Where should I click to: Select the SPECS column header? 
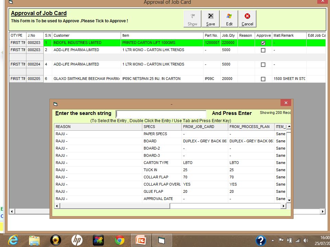coord(162,127)
